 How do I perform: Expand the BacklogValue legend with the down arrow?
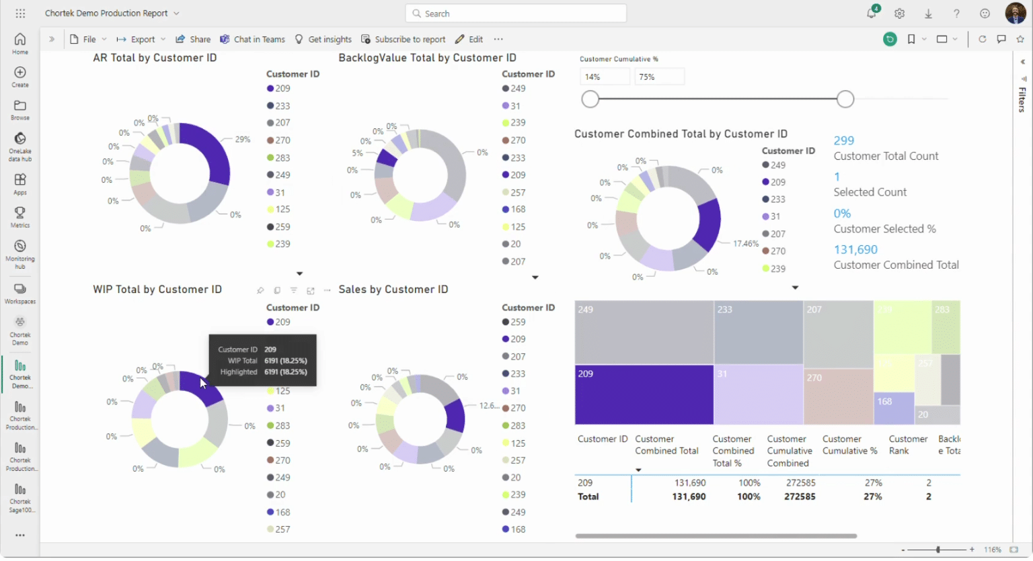535,277
